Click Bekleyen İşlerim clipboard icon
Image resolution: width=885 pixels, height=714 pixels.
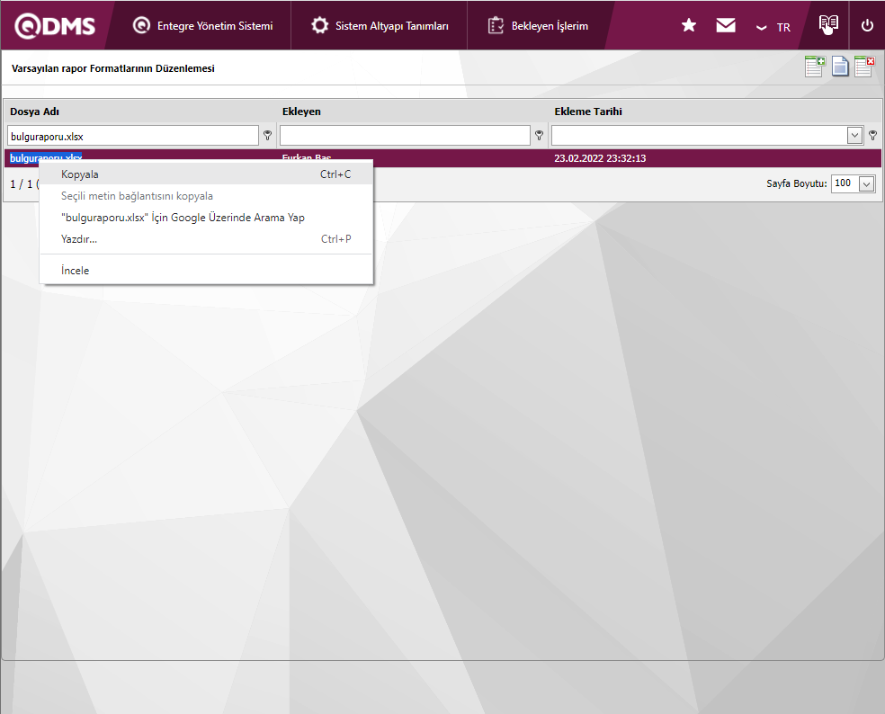(x=496, y=25)
